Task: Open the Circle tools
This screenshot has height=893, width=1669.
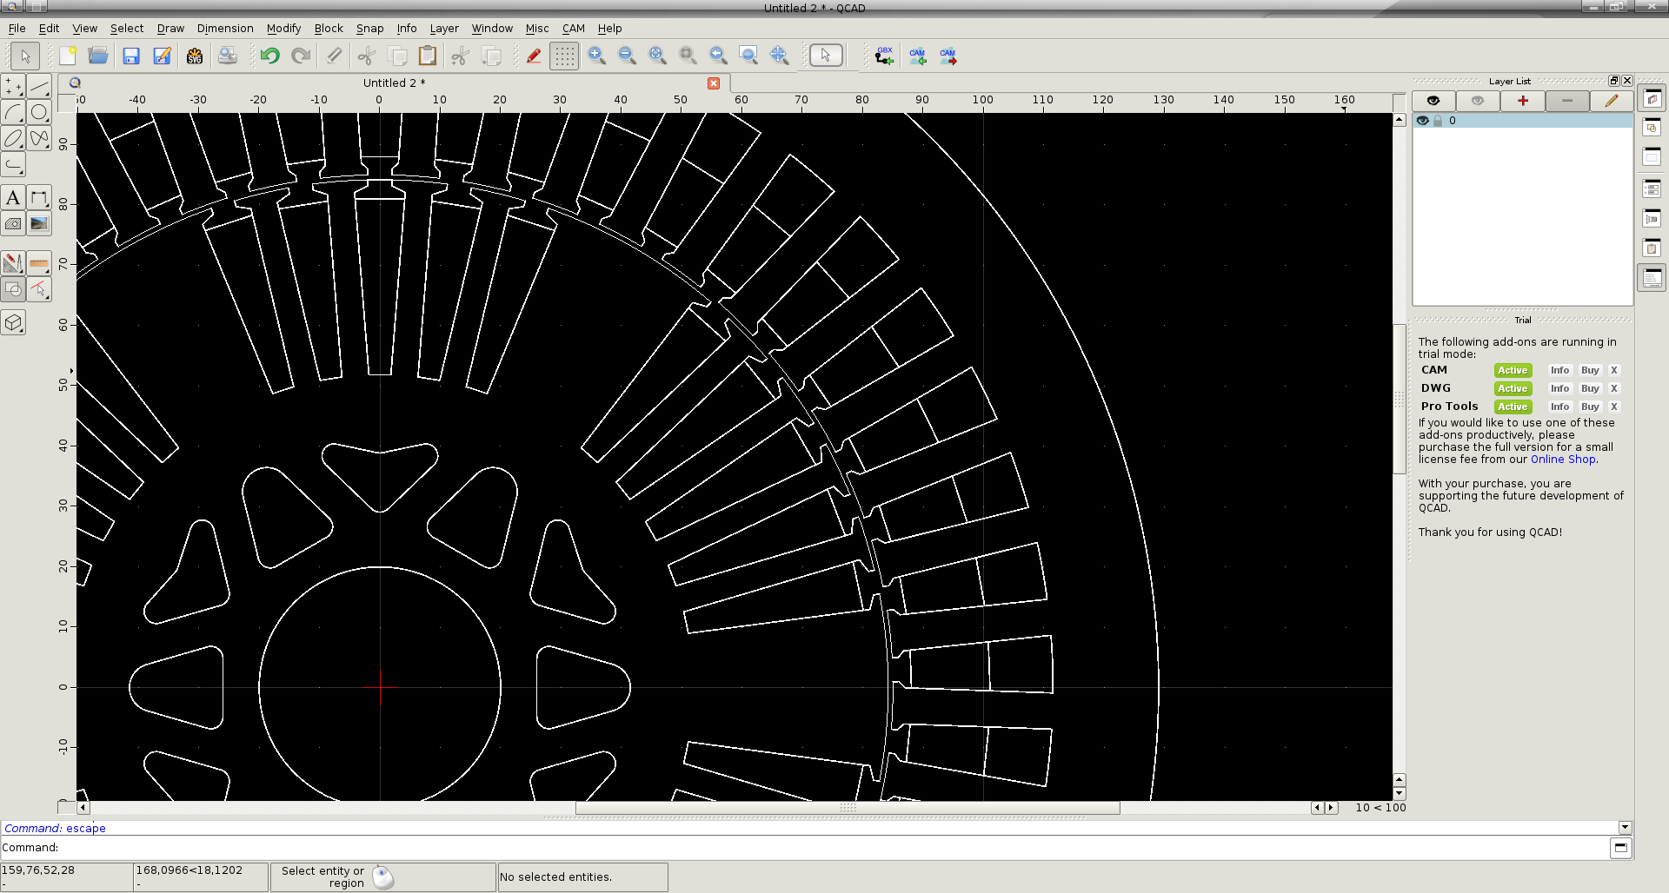Action: click(39, 112)
